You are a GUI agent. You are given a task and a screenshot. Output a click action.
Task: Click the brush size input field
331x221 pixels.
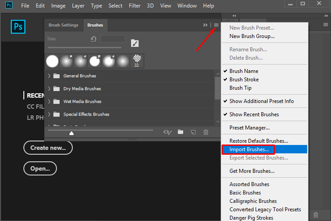113,39
